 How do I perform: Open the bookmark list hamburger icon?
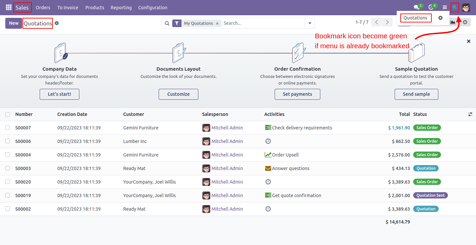(x=445, y=7)
